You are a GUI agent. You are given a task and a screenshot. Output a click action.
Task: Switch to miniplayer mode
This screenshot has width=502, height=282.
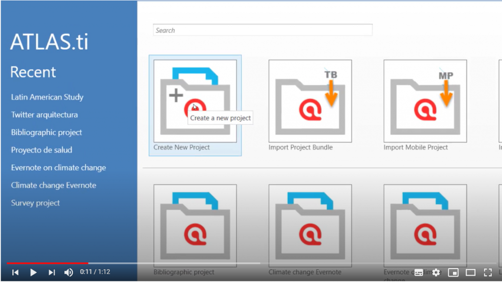[453, 272]
